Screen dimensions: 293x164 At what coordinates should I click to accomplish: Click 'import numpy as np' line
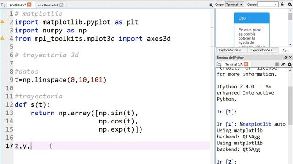tap(51, 31)
